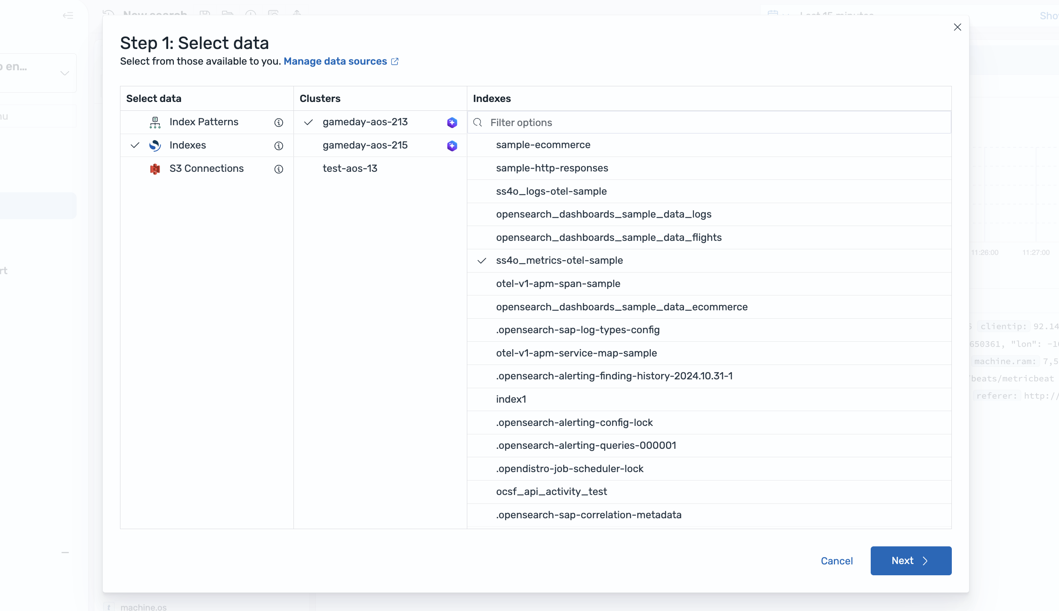Select the sample-ecommerce index option
The height and width of the screenshot is (611, 1059).
click(543, 145)
